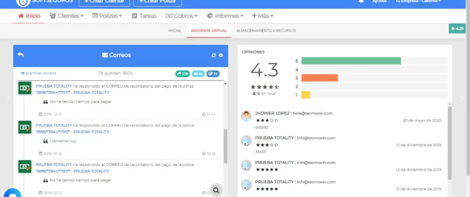This screenshot has width=470, height=197.
Task: Click the back arrow in Correos panel
Action: 20,55
